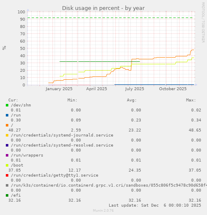Click the /run/credentials/systemd-resolved.service label
The height and width of the screenshot is (215, 207).
62,145
